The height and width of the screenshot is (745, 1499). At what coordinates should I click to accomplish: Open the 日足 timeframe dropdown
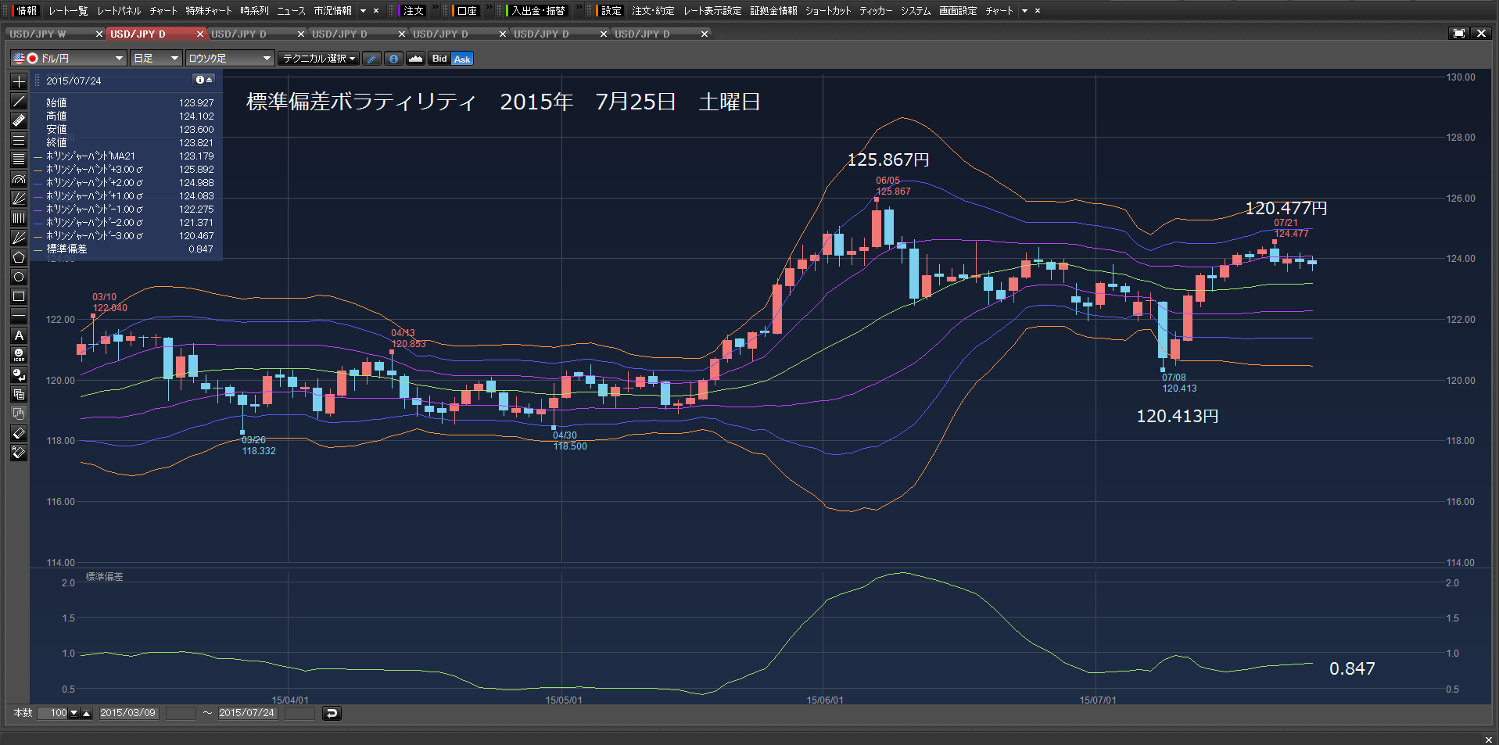coord(156,59)
